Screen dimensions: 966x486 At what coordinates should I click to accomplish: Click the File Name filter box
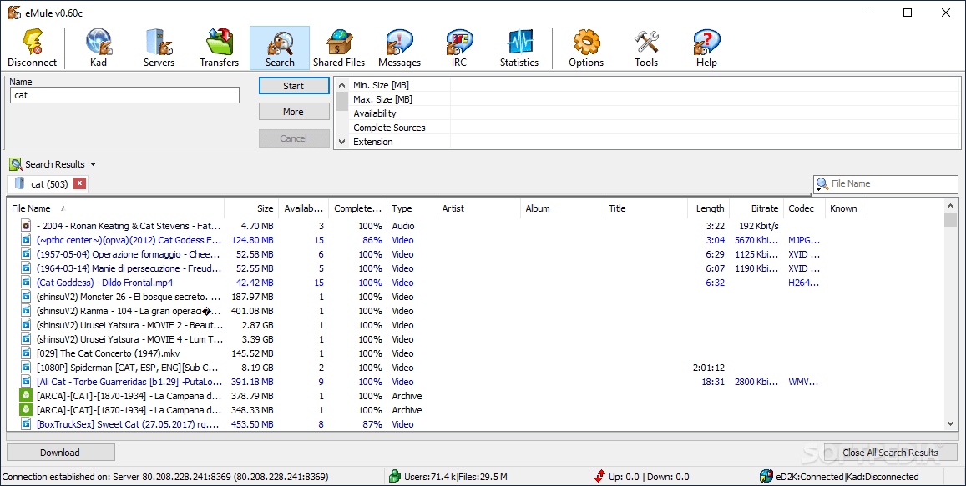click(x=885, y=183)
